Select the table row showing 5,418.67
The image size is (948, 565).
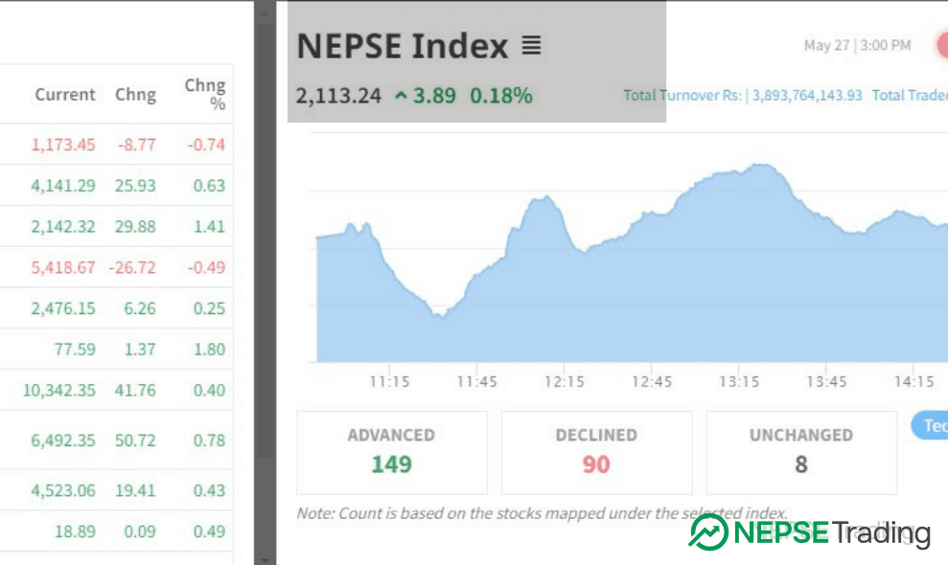click(x=116, y=267)
